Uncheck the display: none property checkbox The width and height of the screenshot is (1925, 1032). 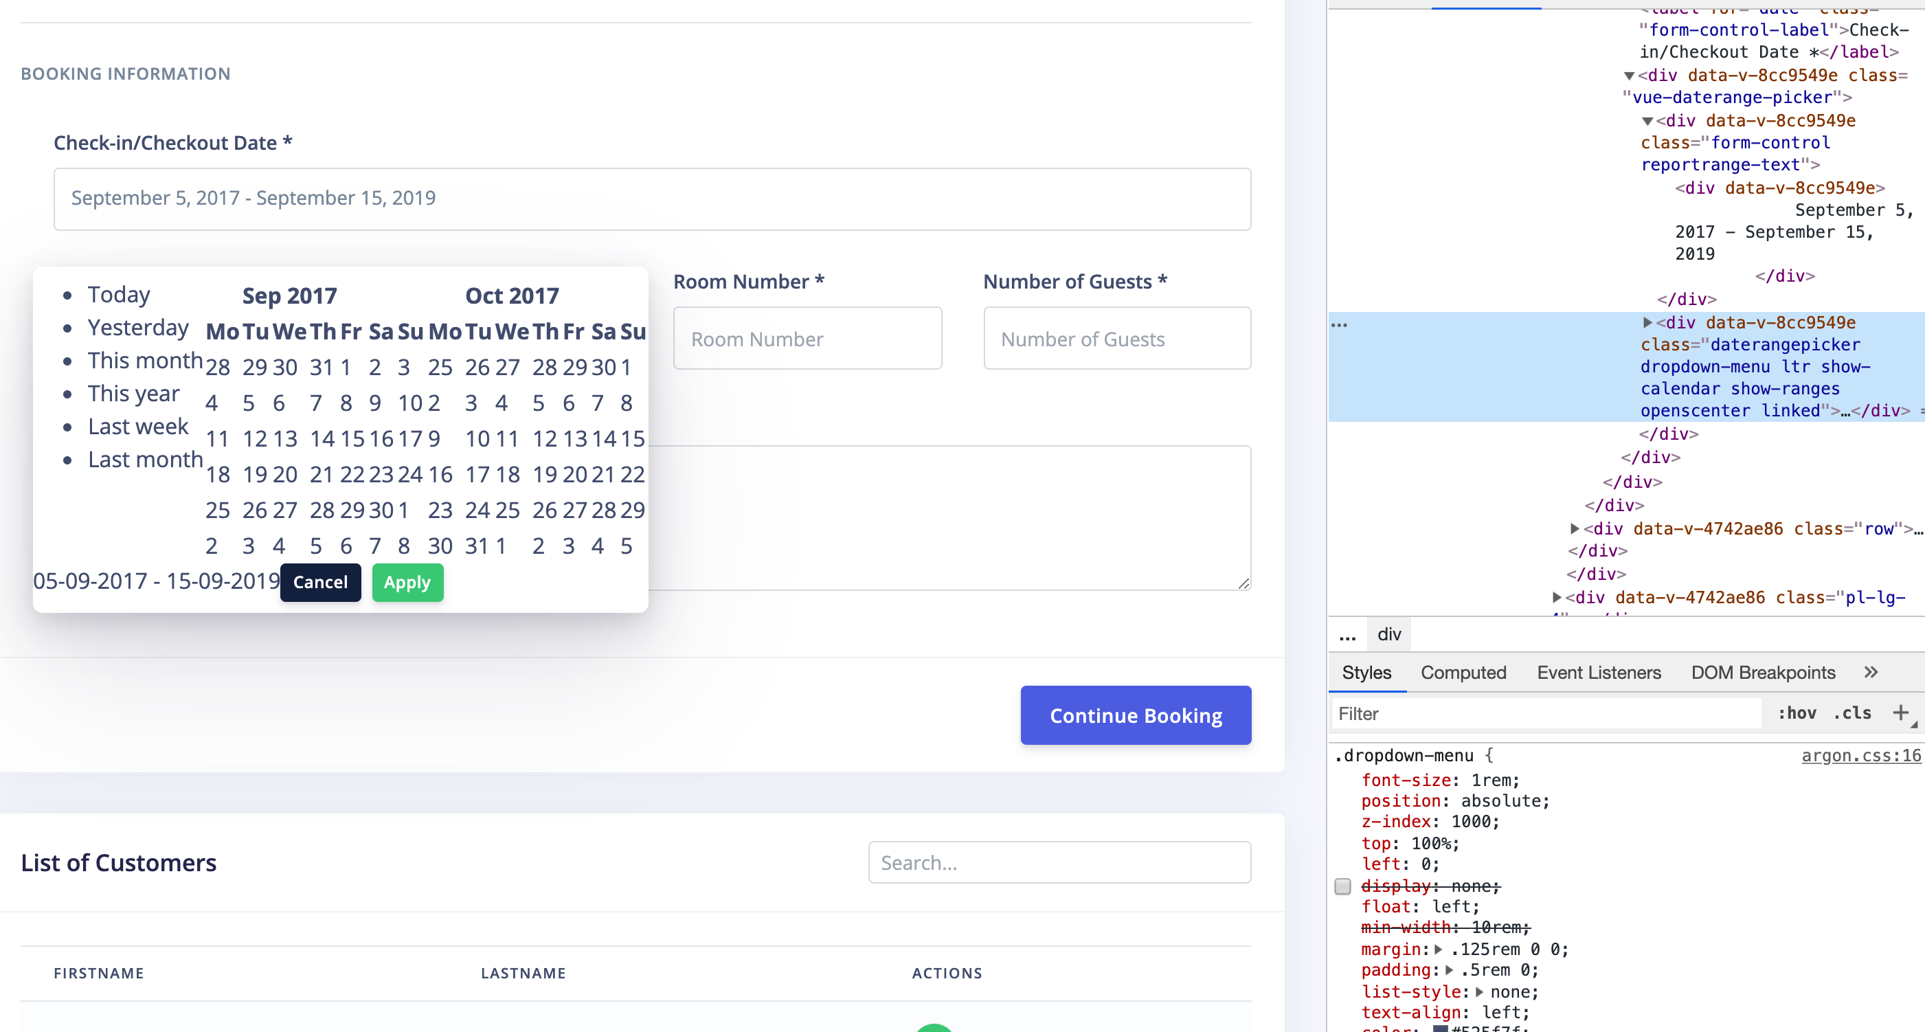[1343, 888]
